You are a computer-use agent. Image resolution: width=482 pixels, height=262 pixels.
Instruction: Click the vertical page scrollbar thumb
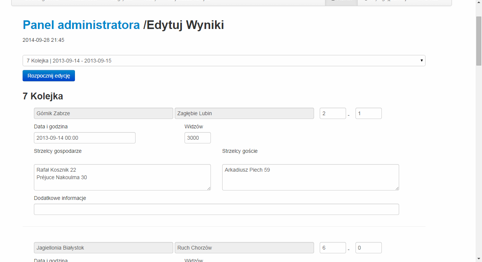(479, 41)
